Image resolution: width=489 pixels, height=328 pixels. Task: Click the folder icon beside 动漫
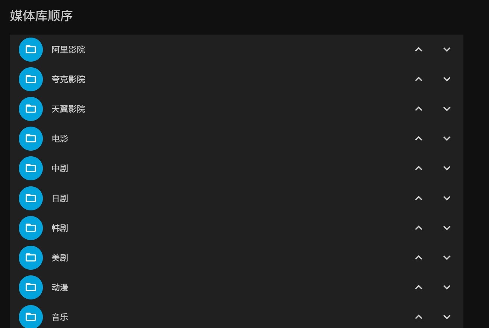tap(31, 287)
